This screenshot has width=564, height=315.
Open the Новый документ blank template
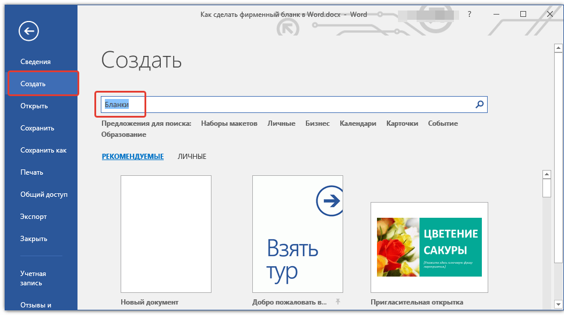coord(166,234)
